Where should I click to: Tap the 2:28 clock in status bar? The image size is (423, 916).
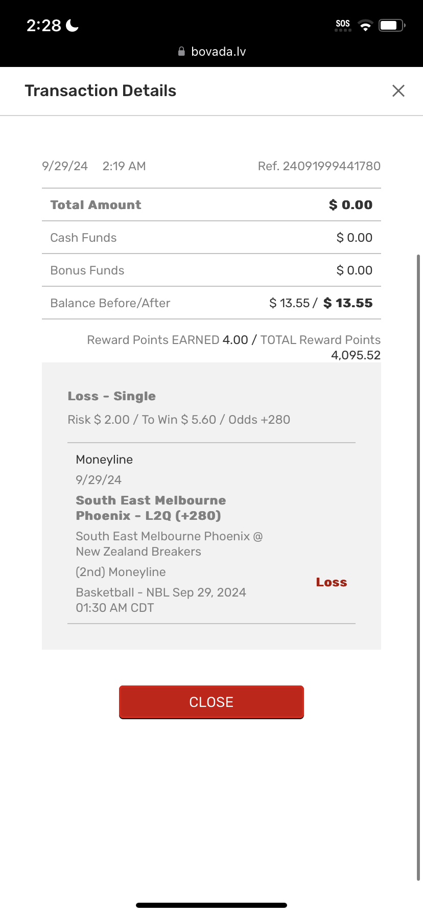pos(44,26)
